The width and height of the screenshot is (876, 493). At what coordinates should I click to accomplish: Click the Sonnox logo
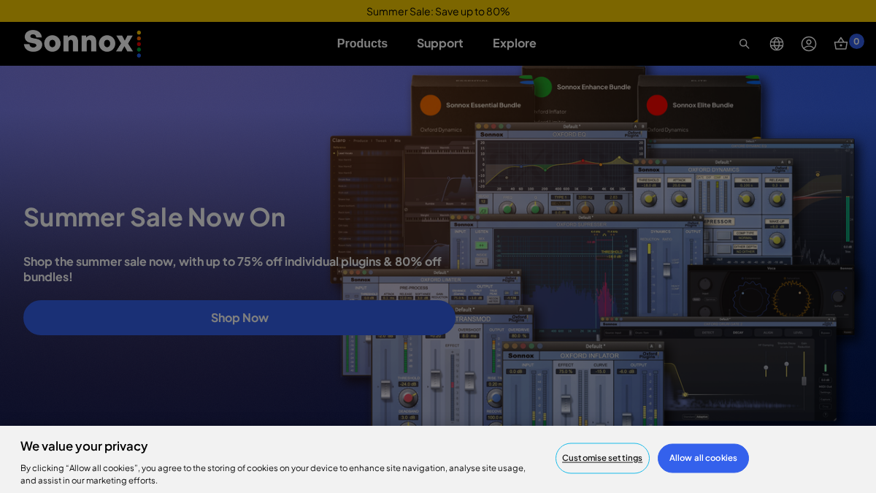82,43
